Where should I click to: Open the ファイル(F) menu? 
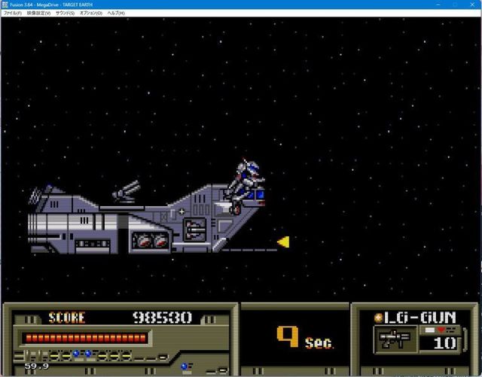point(12,14)
